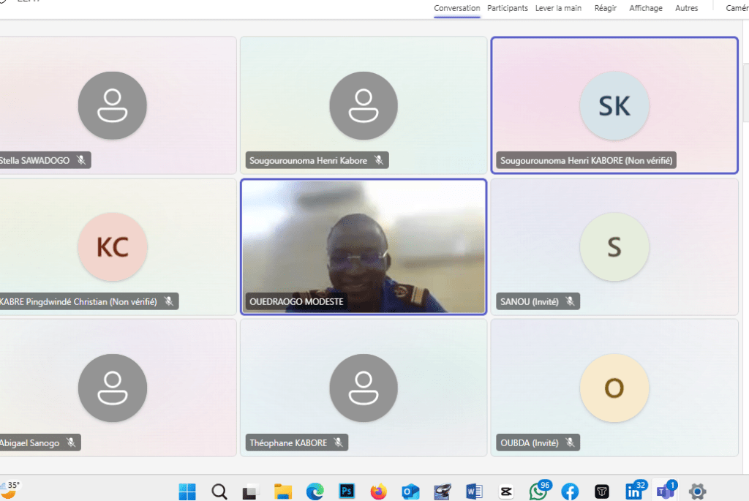This screenshot has height=501, width=749.
Task: Open Microsoft Teams from the taskbar
Action: (x=666, y=491)
